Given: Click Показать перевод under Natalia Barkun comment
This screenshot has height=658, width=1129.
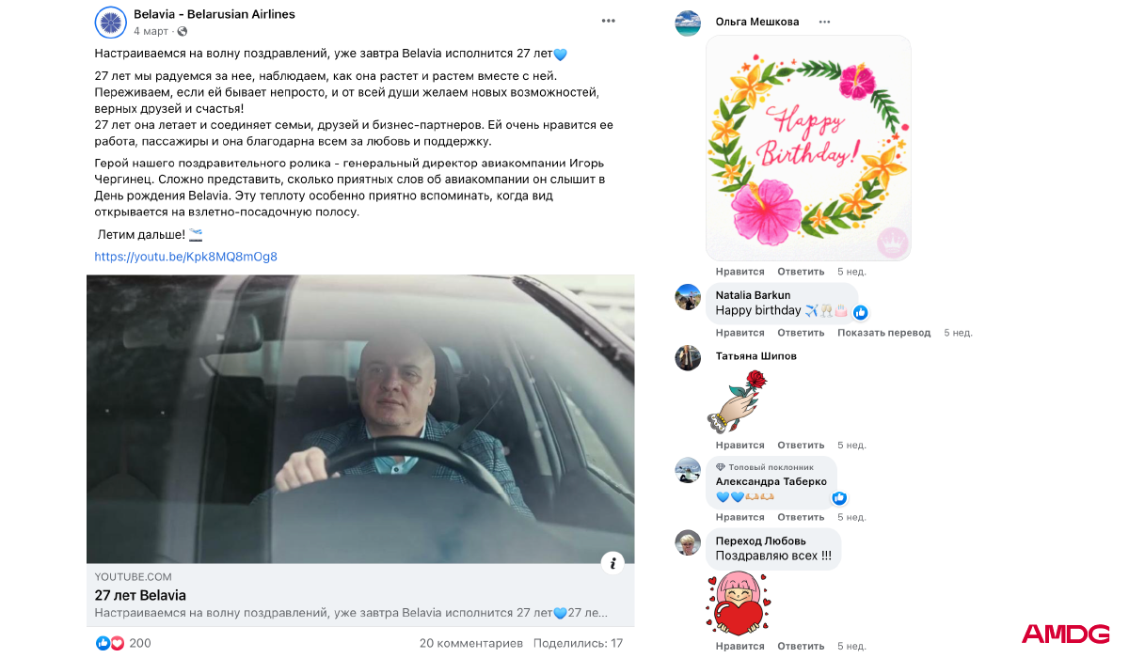Looking at the screenshot, I should click(884, 333).
